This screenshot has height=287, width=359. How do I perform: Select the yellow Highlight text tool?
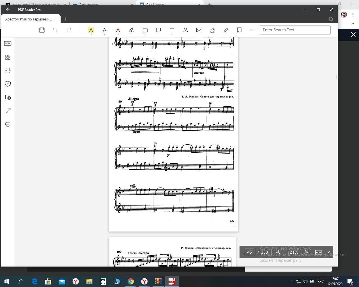(x=91, y=30)
